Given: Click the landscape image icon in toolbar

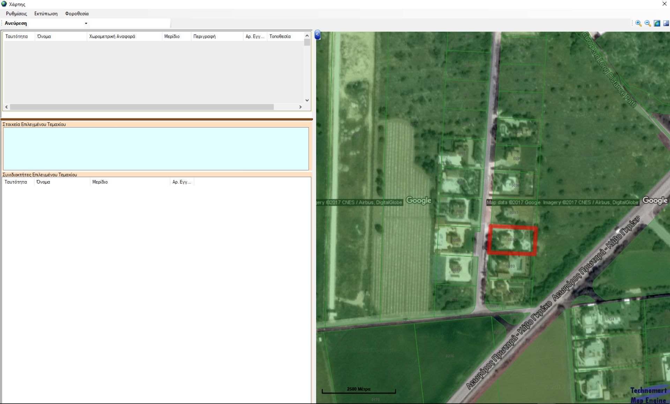Looking at the screenshot, I should [x=666, y=23].
